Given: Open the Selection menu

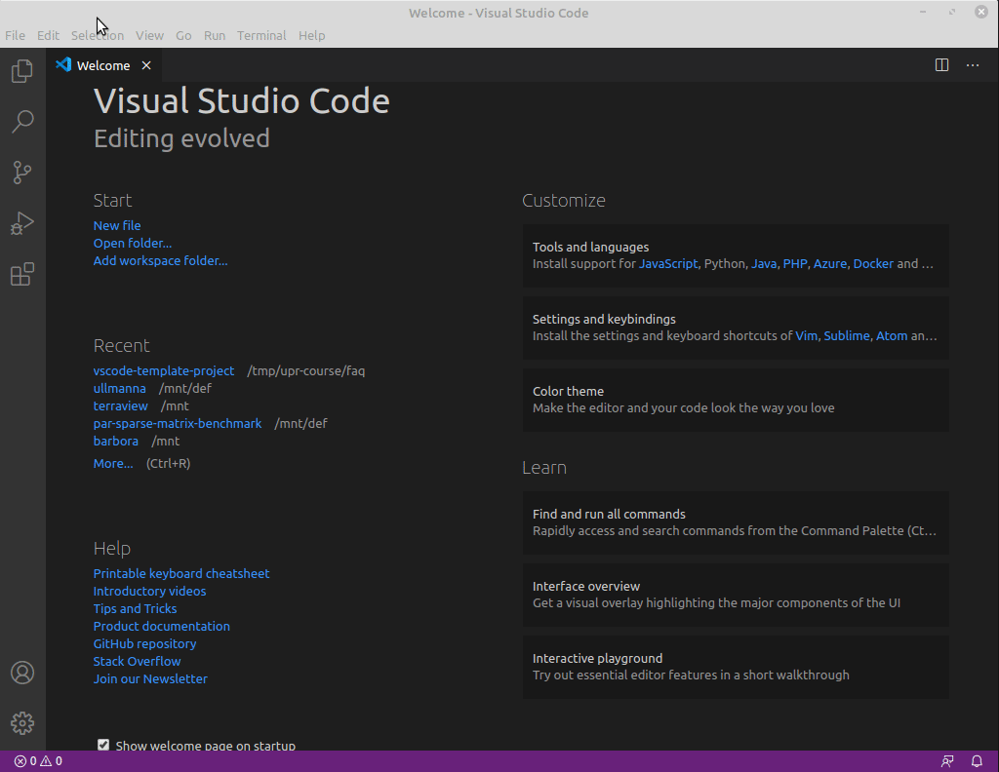Looking at the screenshot, I should tap(98, 36).
